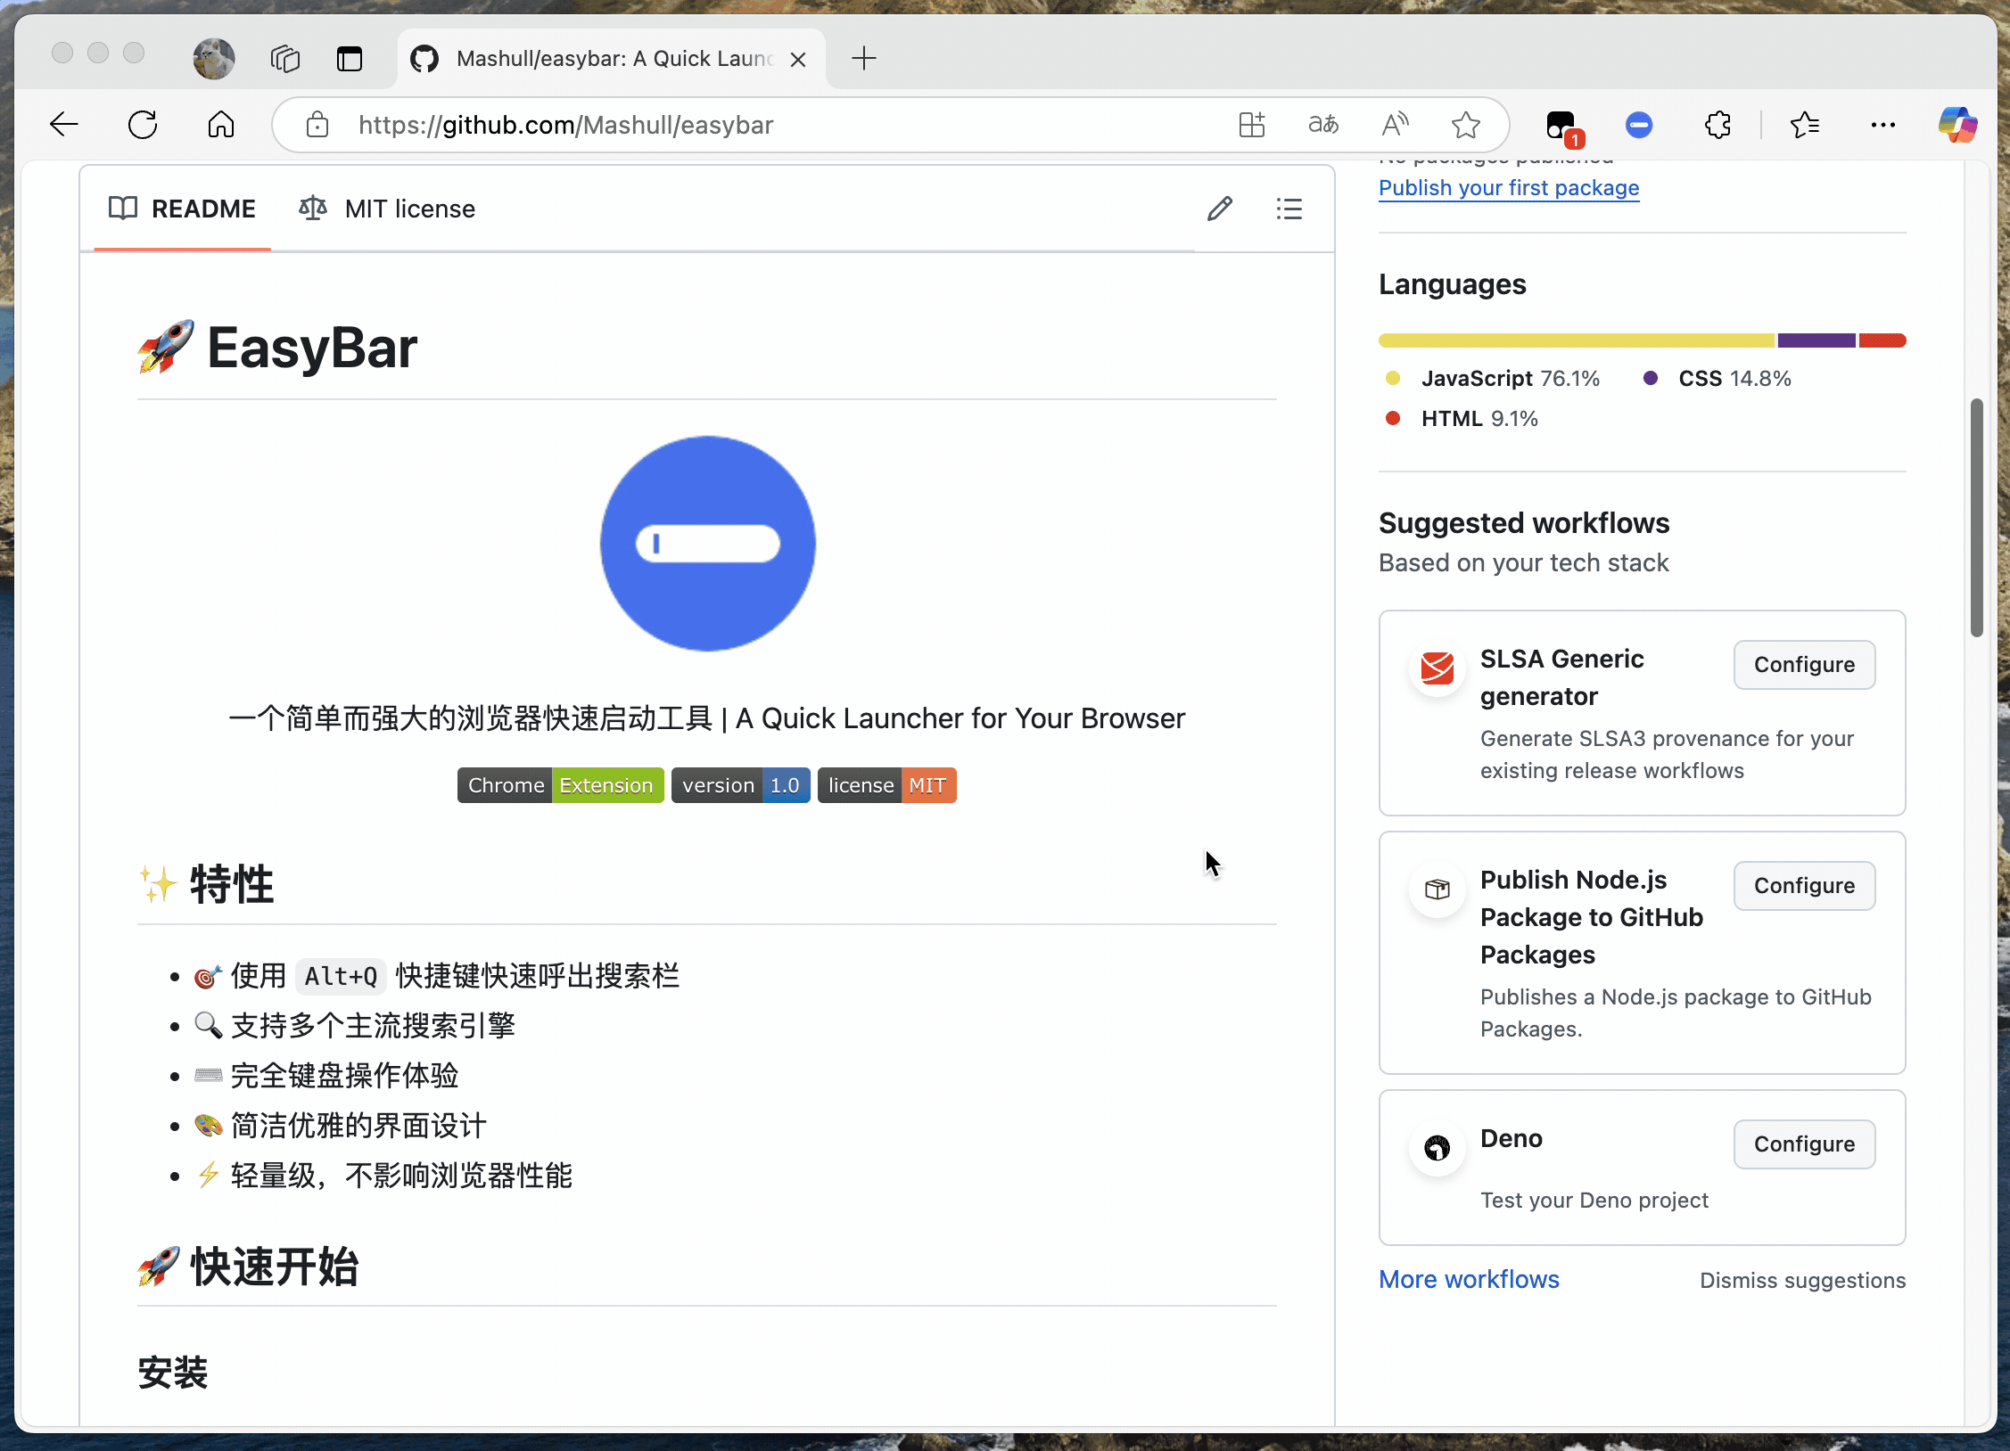The height and width of the screenshot is (1451, 2010).
Task: Open browser settings and more menu
Action: (x=1882, y=125)
